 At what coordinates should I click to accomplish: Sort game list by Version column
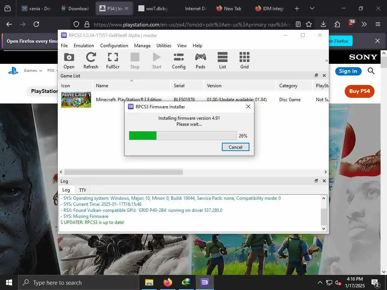(x=239, y=86)
